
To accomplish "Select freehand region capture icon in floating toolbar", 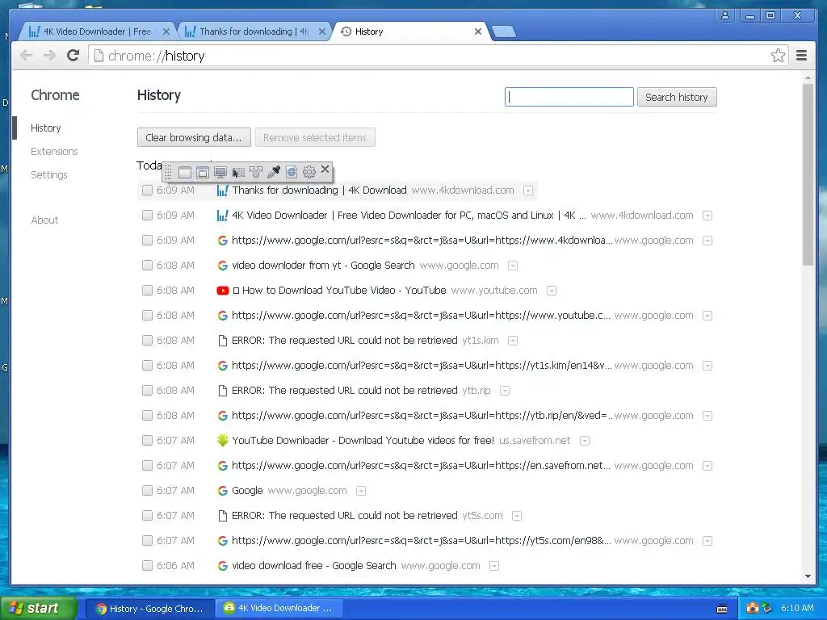I will pos(256,172).
